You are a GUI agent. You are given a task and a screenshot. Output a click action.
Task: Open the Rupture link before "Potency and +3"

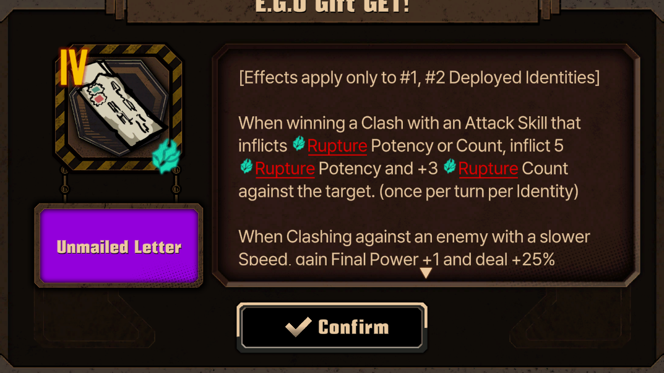[x=285, y=168]
